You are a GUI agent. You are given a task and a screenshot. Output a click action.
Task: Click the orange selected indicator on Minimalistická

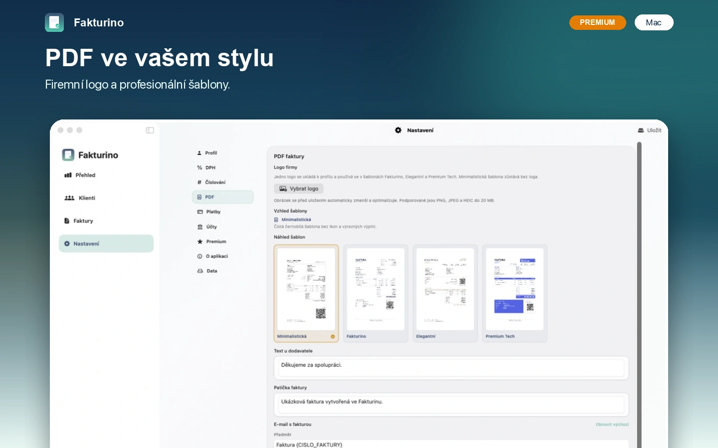(333, 336)
